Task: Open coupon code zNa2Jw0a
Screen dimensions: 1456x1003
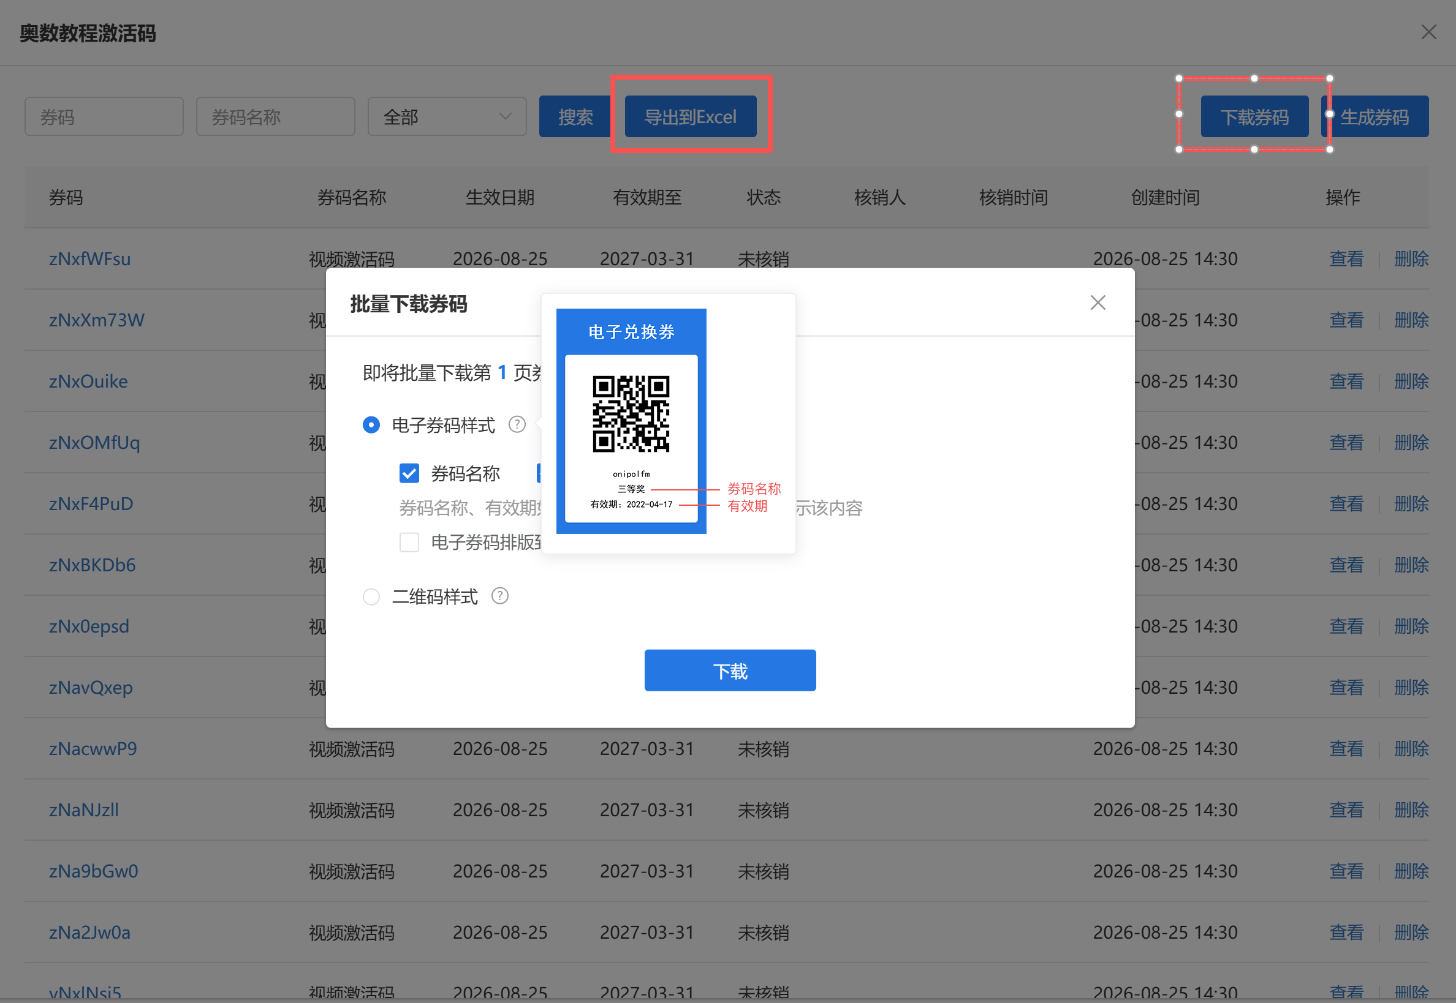Action: (x=90, y=933)
